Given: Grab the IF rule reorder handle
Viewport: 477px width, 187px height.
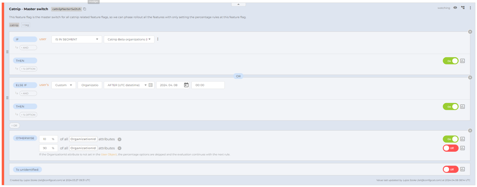Looking at the screenshot, I should point(7,52).
